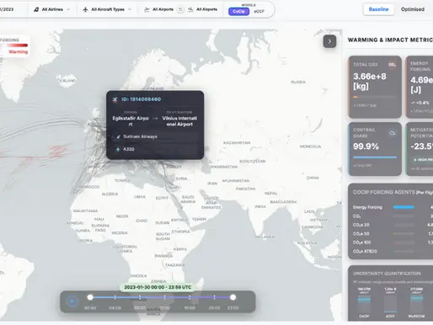Click the timeline end handle

pos(233,297)
